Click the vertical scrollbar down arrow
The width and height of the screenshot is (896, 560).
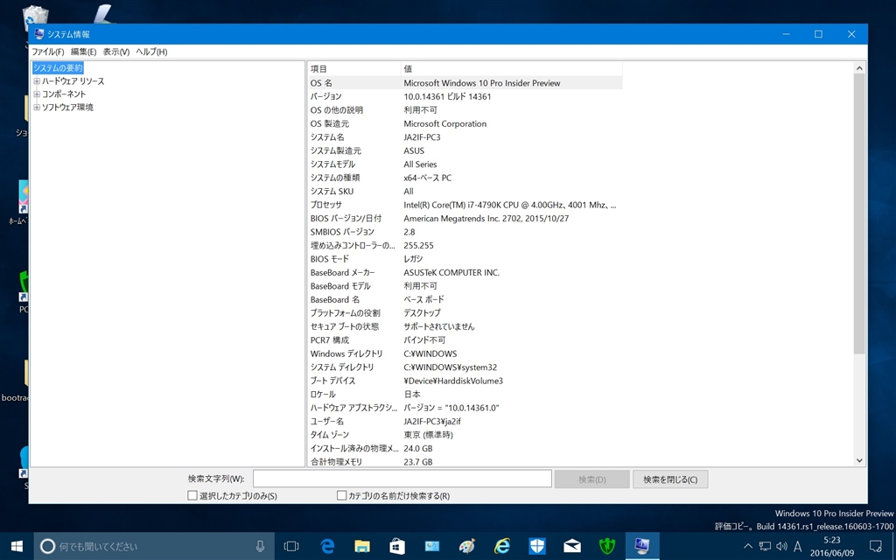pos(858,460)
